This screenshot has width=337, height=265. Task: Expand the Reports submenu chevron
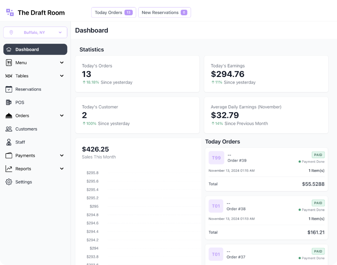click(x=62, y=169)
